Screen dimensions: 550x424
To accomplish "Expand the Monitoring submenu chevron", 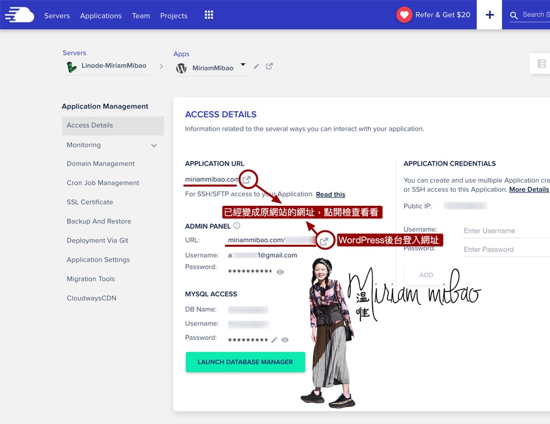I will pos(153,145).
